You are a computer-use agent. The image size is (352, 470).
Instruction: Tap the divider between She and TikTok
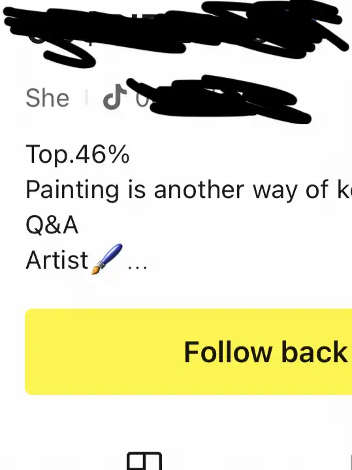coord(87,97)
